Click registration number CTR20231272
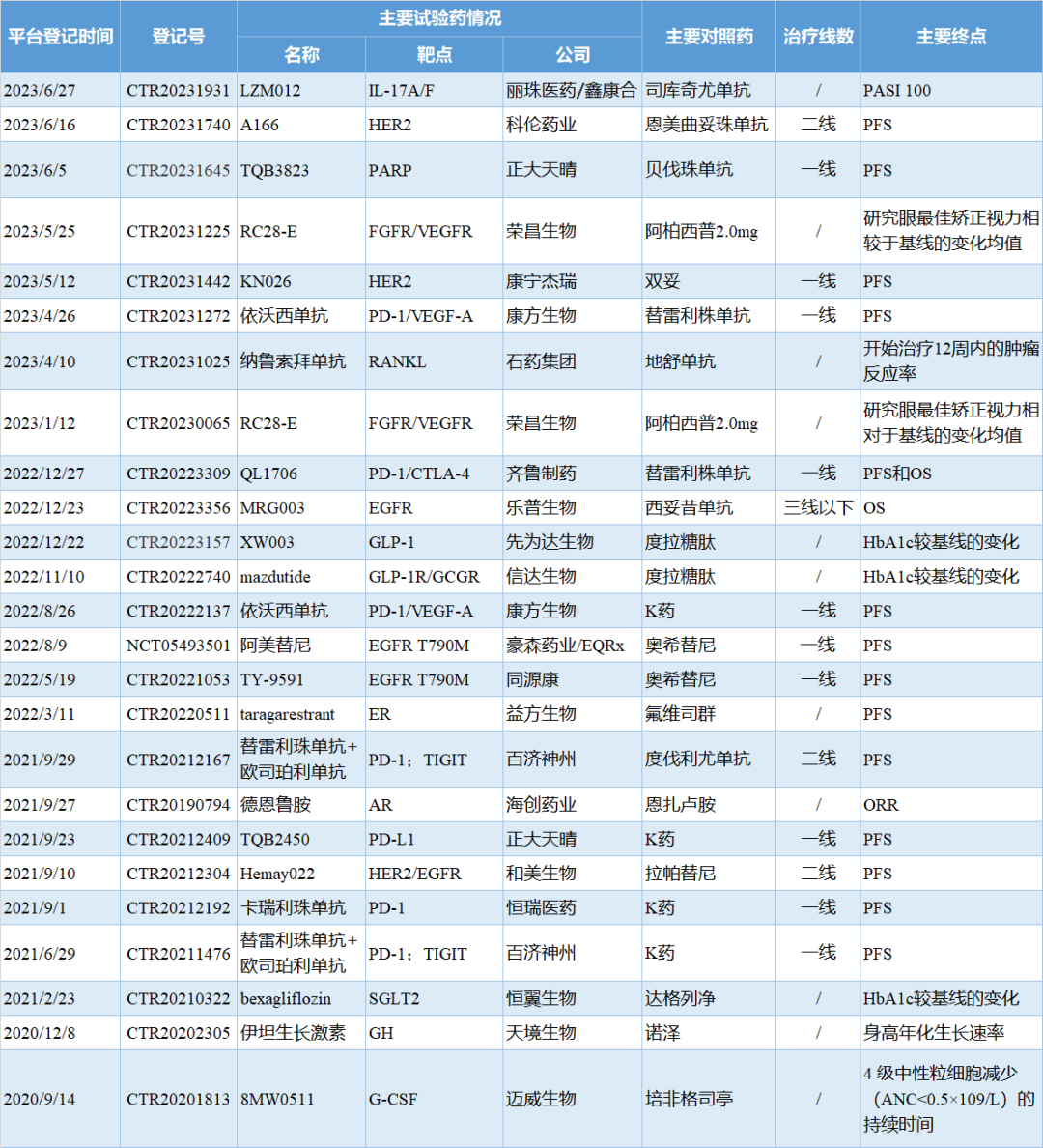This screenshot has height=1148, width=1043. (178, 316)
